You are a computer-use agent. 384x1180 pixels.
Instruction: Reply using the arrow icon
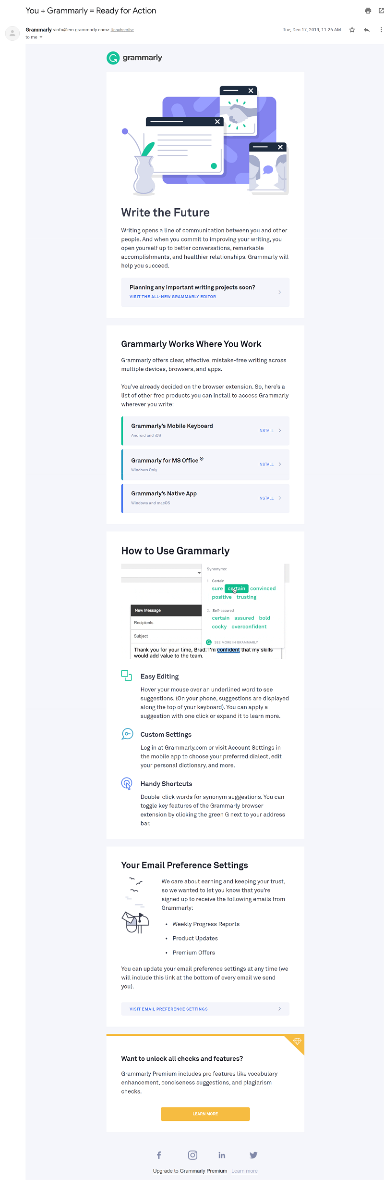(367, 30)
